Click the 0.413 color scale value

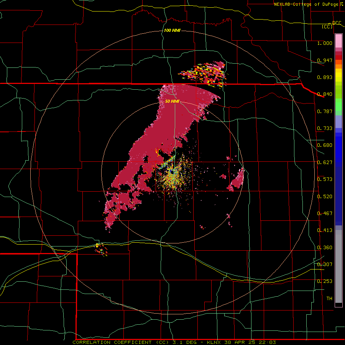325,230
